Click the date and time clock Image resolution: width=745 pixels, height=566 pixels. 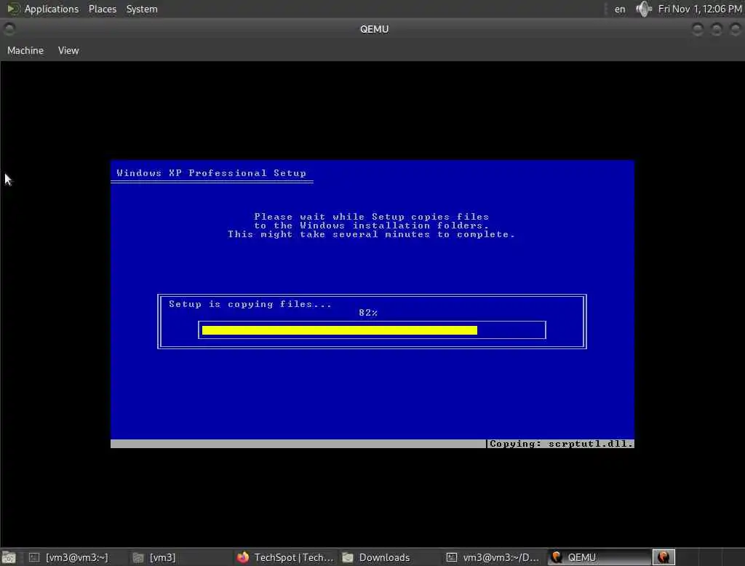(x=699, y=9)
